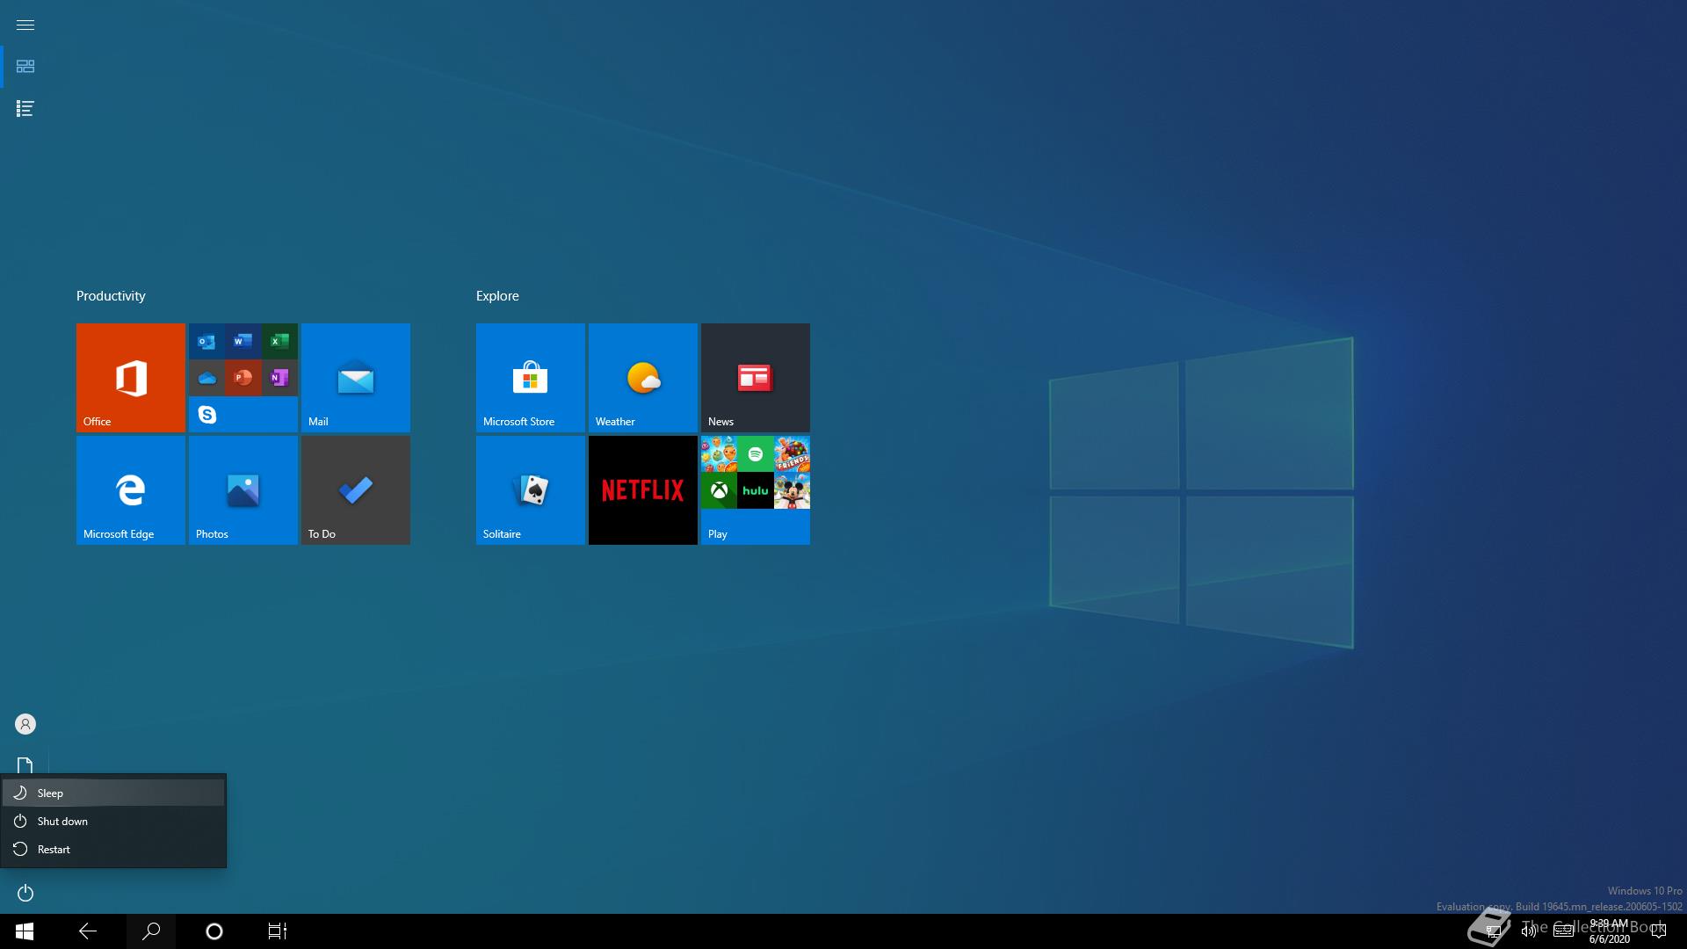The height and width of the screenshot is (949, 1687).
Task: Switch to Pinned tiles view
Action: 25,67
